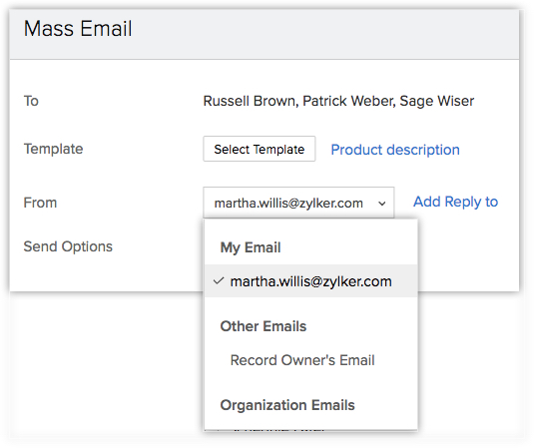Click the Organization Emails group header
Image resolution: width=534 pixels, height=448 pixels.
click(x=287, y=405)
